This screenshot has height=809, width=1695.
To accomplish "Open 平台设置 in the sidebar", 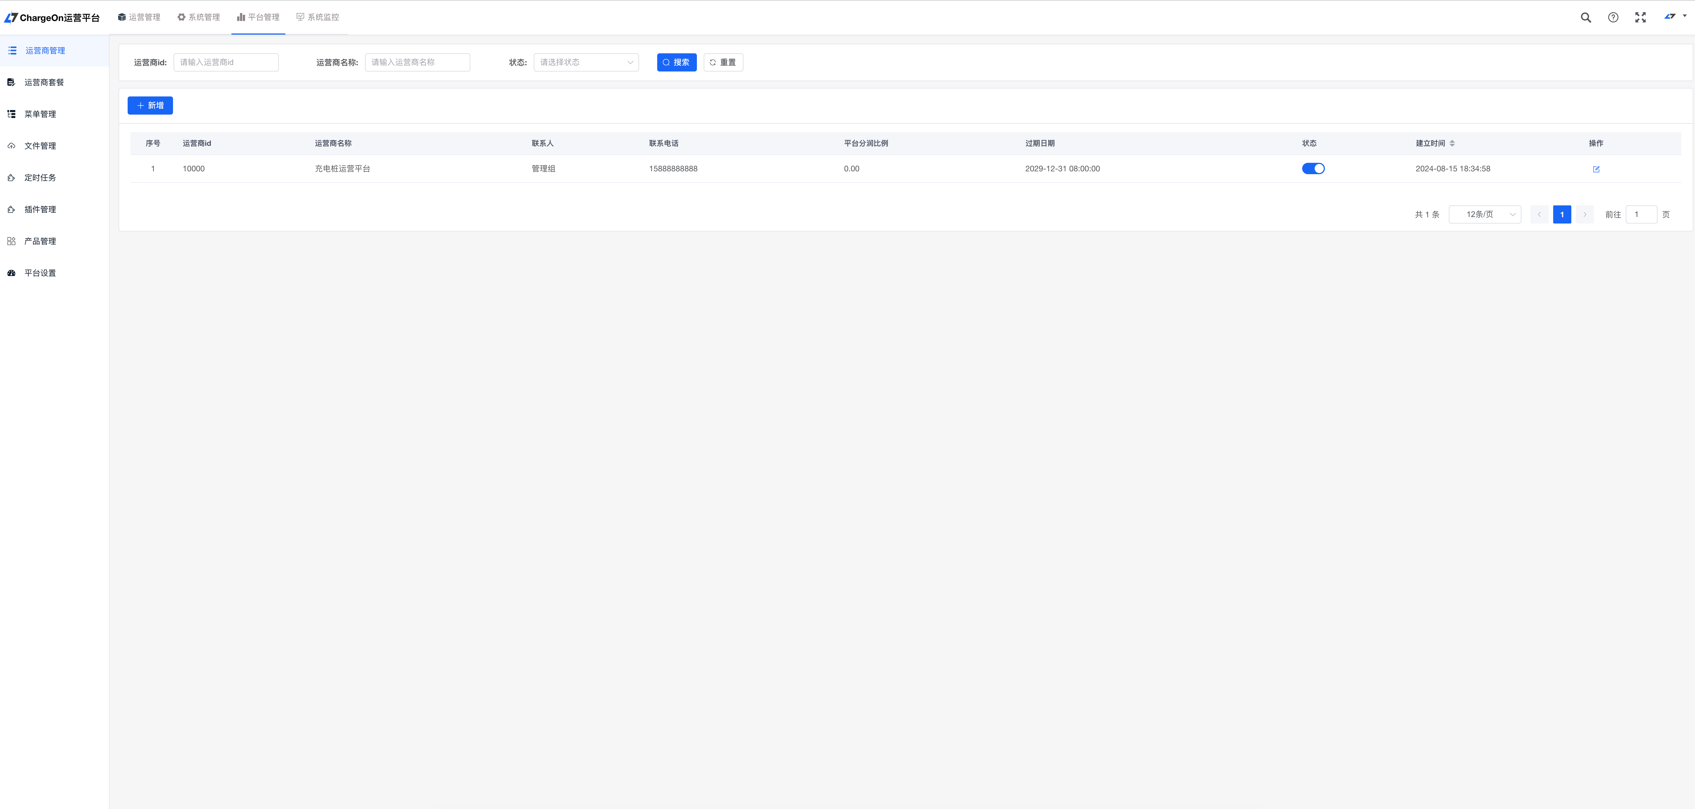I will click(40, 273).
